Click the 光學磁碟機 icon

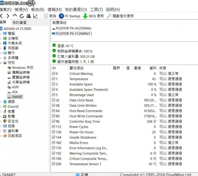(x=9, y=82)
